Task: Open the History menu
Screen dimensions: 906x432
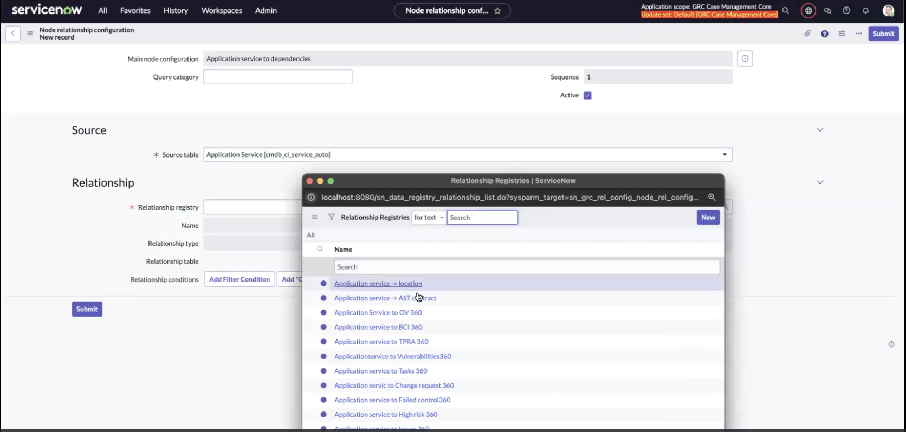Action: [176, 10]
